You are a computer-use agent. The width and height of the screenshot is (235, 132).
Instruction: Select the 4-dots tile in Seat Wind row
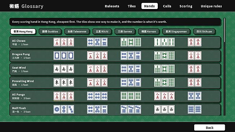(124, 69)
